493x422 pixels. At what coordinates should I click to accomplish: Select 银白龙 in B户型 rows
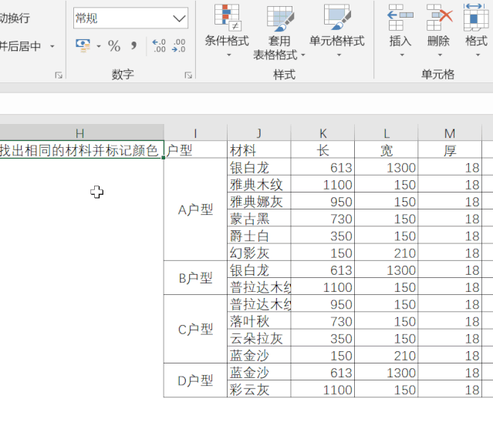(x=259, y=270)
